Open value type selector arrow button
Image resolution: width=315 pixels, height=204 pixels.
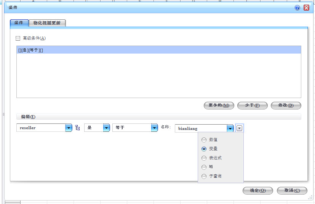239,128
